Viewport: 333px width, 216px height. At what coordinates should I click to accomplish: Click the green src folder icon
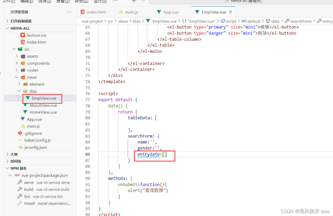pos(20,49)
